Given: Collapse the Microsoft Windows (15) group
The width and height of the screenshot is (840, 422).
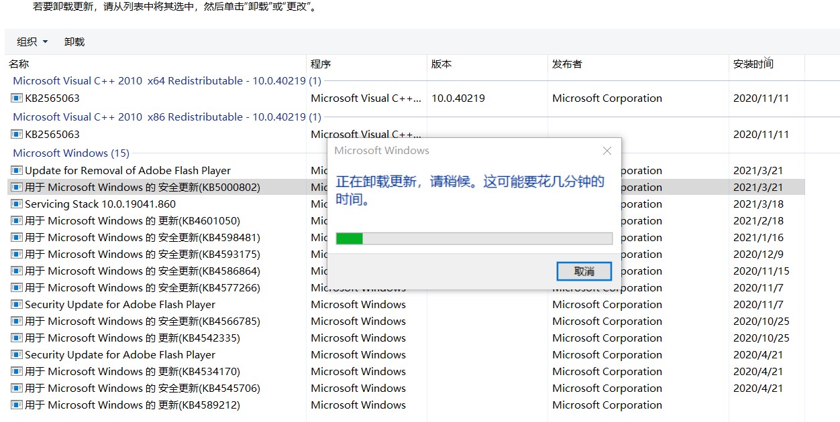Looking at the screenshot, I should click(71, 153).
